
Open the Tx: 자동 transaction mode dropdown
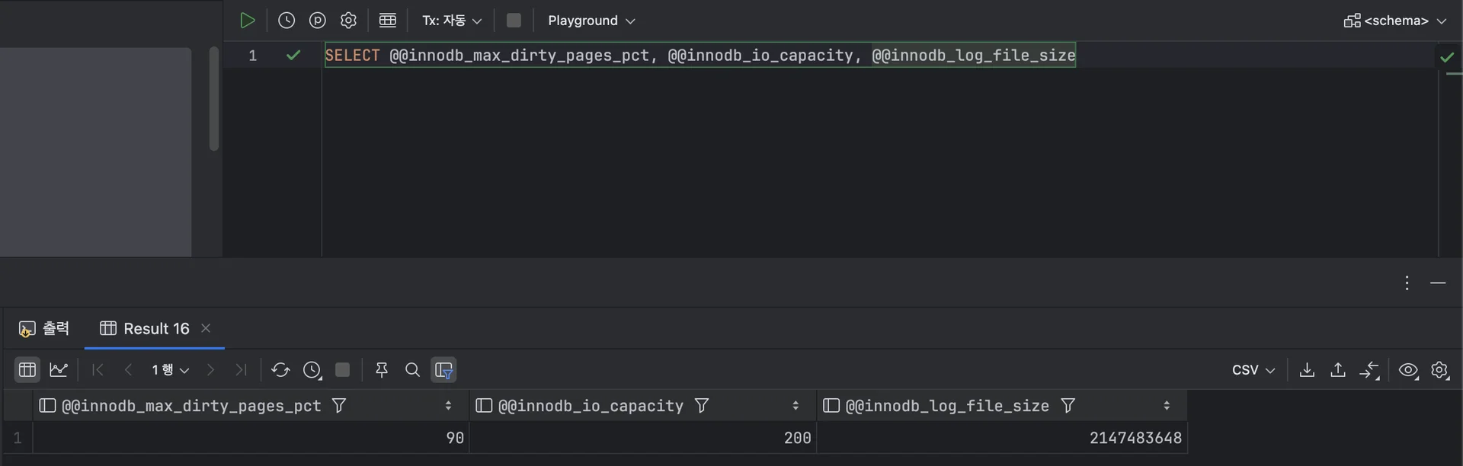point(452,21)
